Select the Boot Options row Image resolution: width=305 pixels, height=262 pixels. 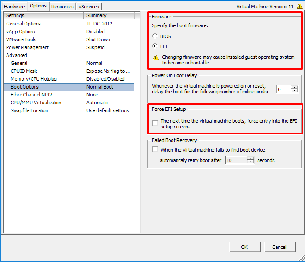69,87
